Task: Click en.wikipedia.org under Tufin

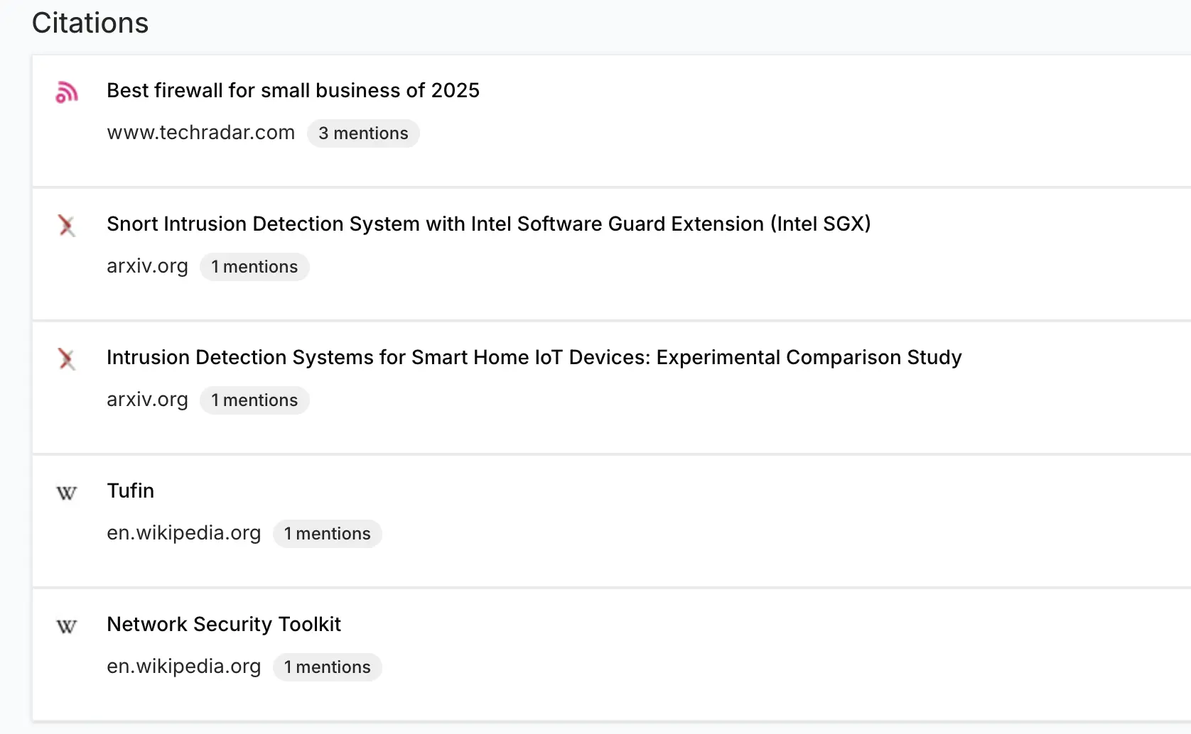Action: 184,533
